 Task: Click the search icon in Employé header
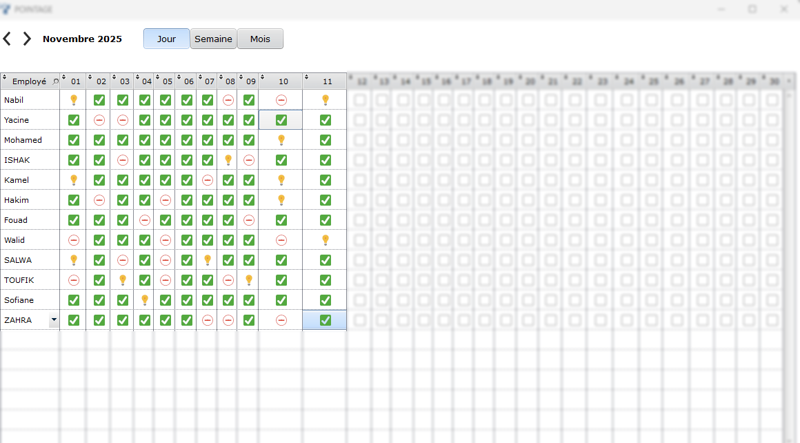56,81
